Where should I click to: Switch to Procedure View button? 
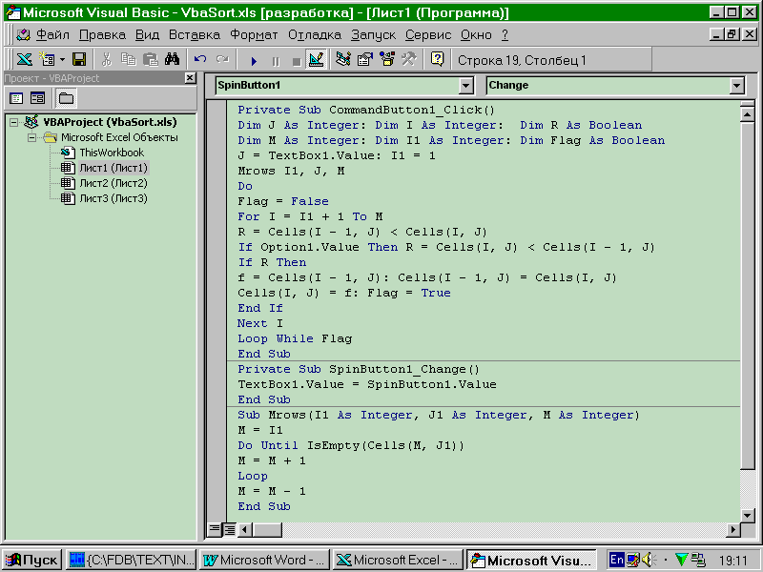click(214, 529)
